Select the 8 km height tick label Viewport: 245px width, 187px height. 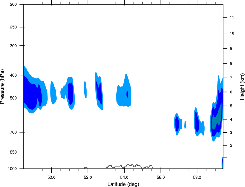[x=230, y=63]
